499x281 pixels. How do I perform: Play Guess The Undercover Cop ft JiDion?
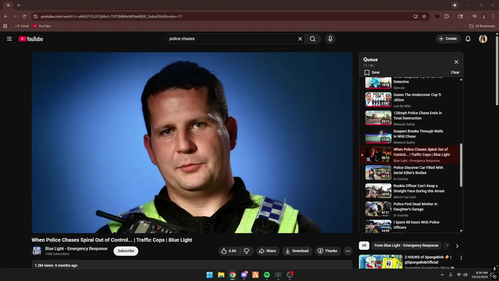(x=409, y=100)
